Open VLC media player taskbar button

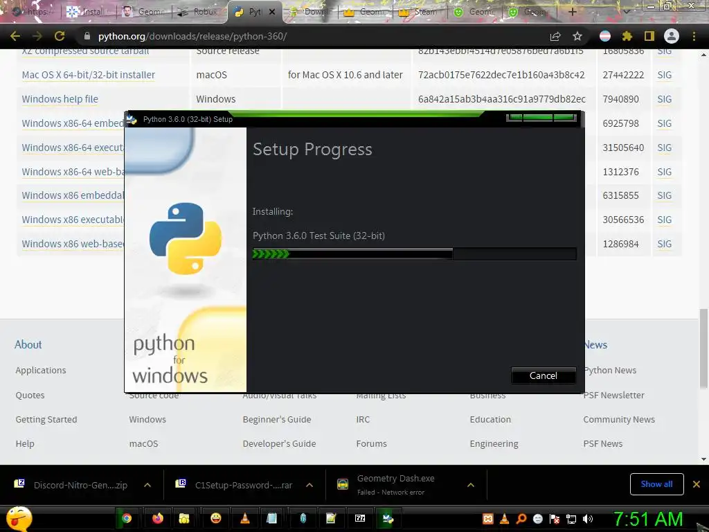tap(244, 518)
